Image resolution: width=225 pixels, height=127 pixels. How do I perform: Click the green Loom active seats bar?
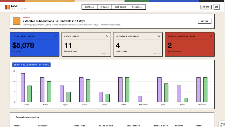[x=186, y=100]
